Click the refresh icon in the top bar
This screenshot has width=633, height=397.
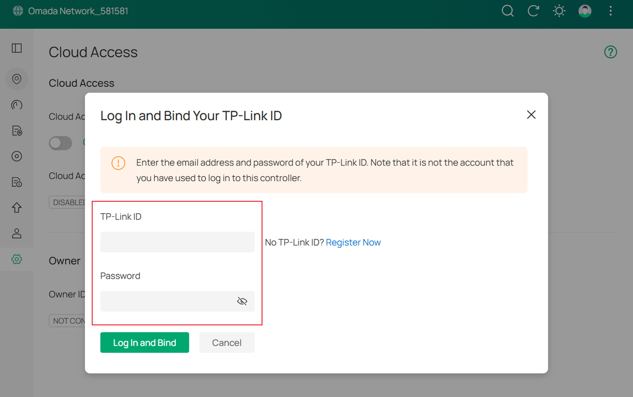tap(533, 11)
